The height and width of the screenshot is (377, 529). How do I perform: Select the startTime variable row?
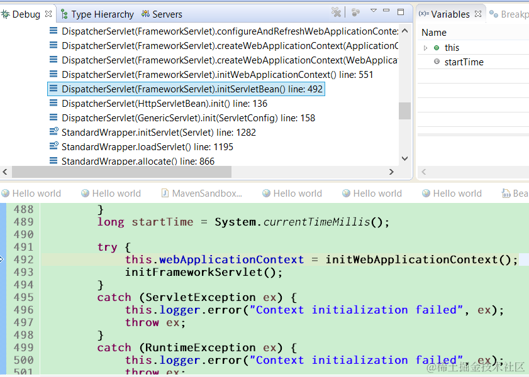(474, 62)
